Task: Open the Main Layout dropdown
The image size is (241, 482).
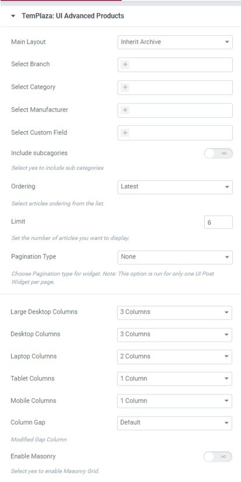Action: click(175, 42)
